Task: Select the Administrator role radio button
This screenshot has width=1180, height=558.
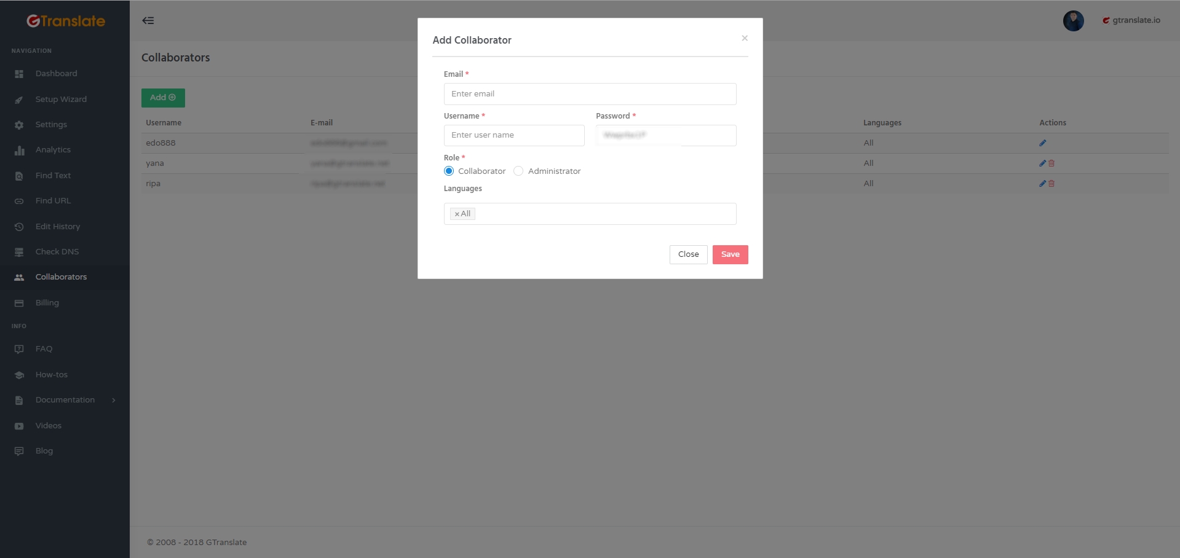Action: point(518,171)
